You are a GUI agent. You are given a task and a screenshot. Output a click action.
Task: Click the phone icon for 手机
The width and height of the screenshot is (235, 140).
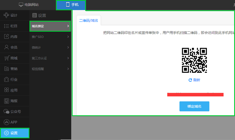point(68,4)
